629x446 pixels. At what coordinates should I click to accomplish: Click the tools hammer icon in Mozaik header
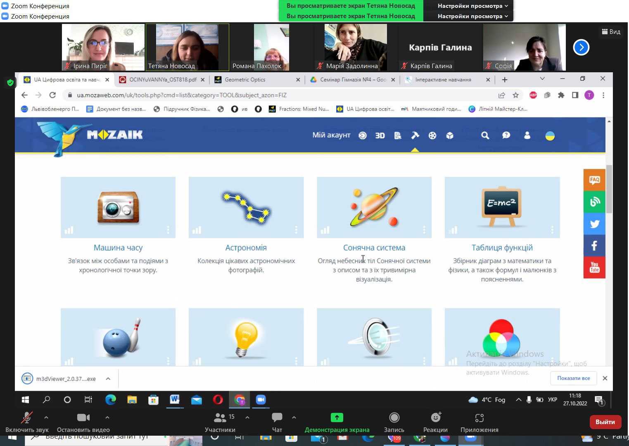pos(415,135)
